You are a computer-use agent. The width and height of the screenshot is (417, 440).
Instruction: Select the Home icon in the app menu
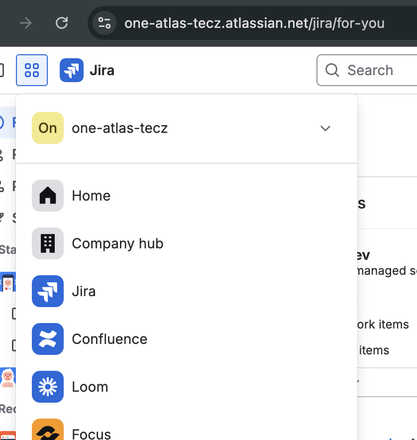pos(48,196)
